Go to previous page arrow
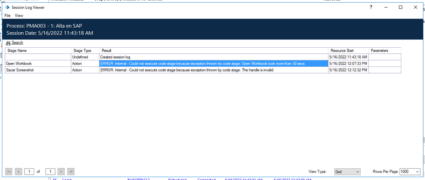 click(18, 171)
